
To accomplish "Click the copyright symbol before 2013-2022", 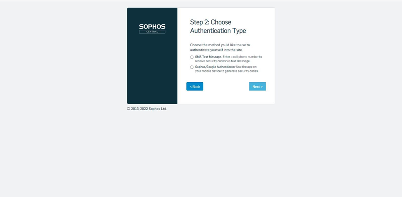I will click(129, 109).
